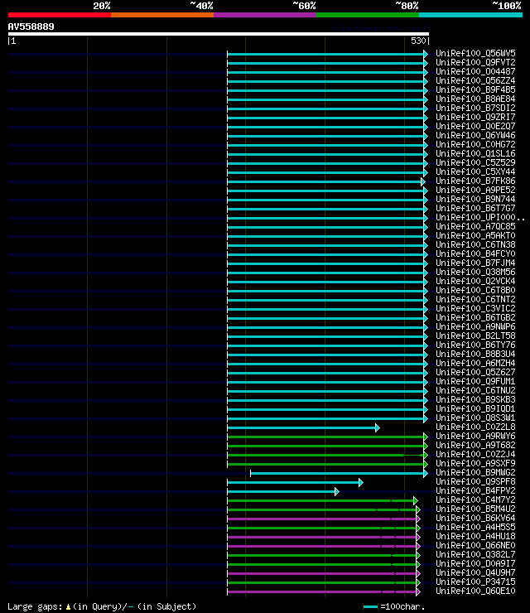Select the UniRef100_O04487 entry
530x613 pixels.
click(475, 71)
